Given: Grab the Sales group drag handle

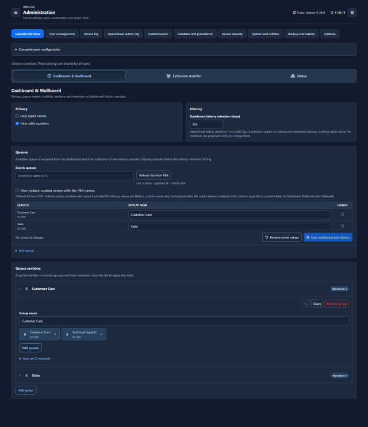Looking at the screenshot, I should pos(26,375).
